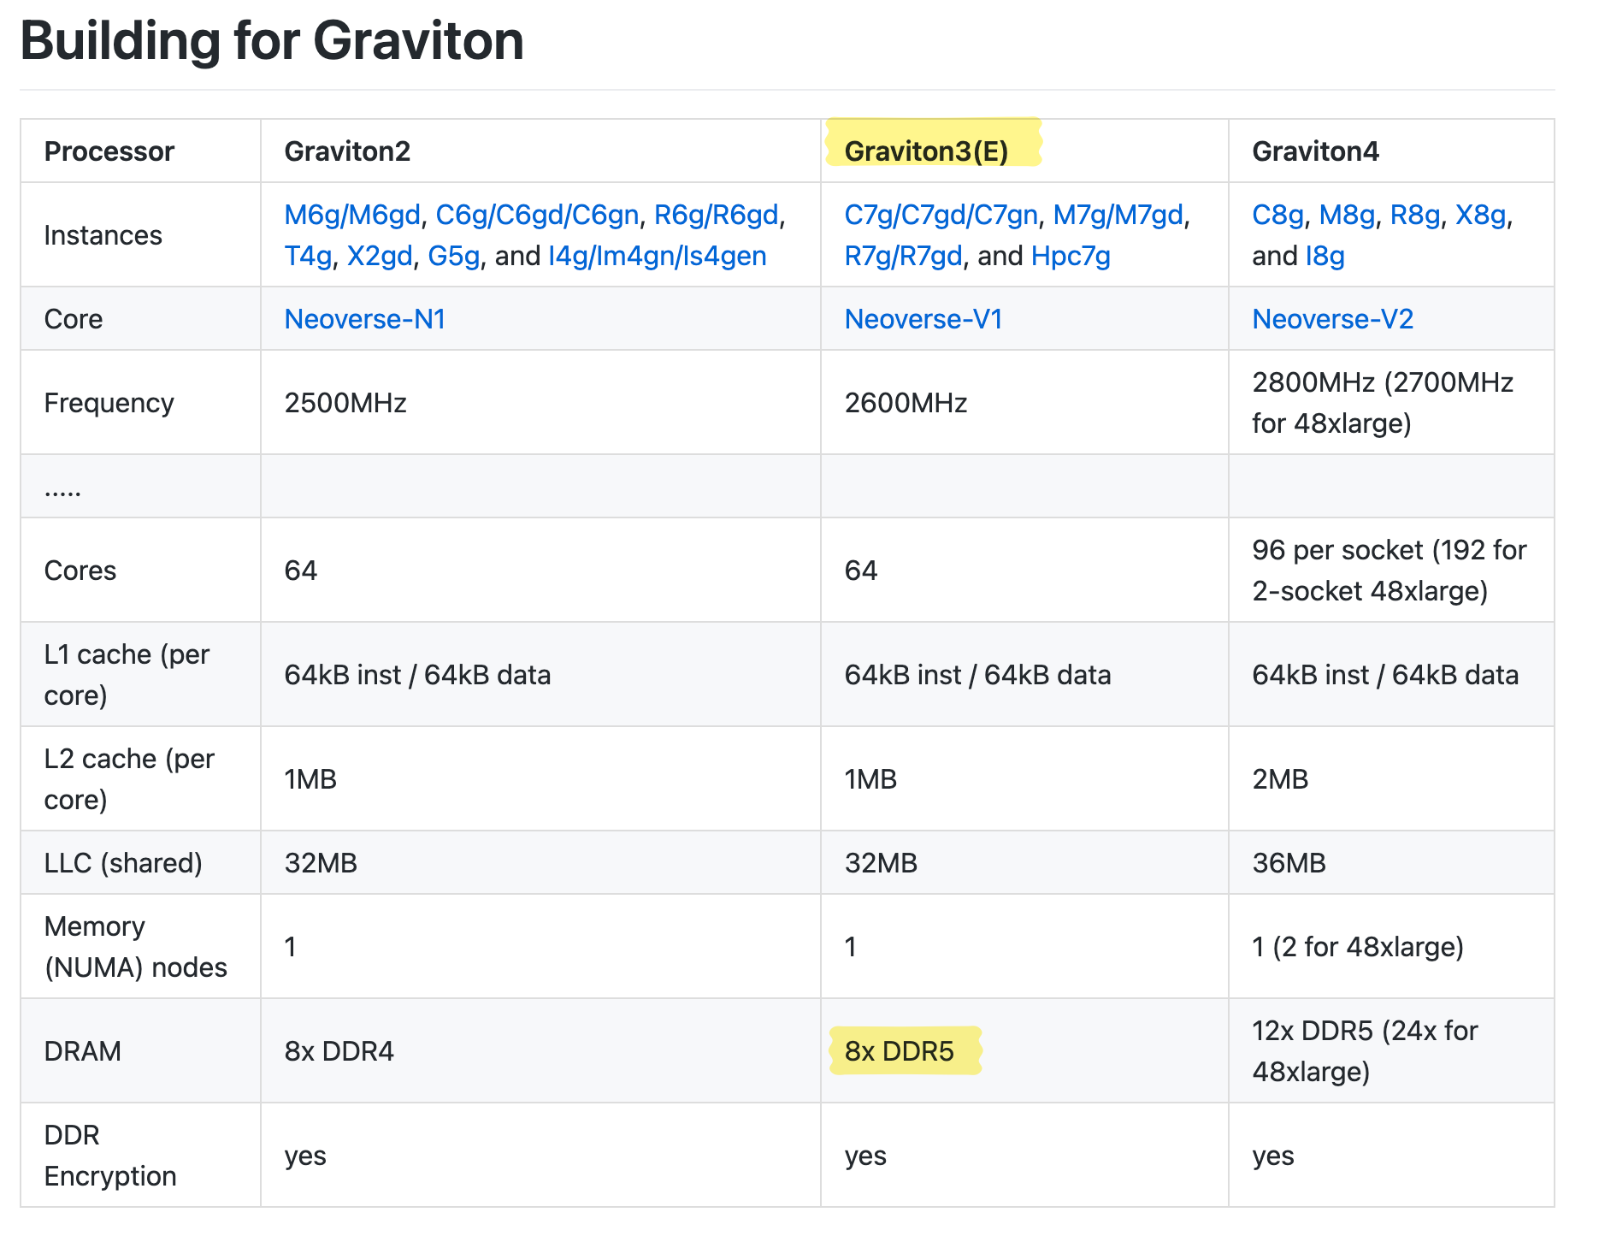Click the 'Cores' row label
This screenshot has height=1242, width=1599.
point(80,571)
